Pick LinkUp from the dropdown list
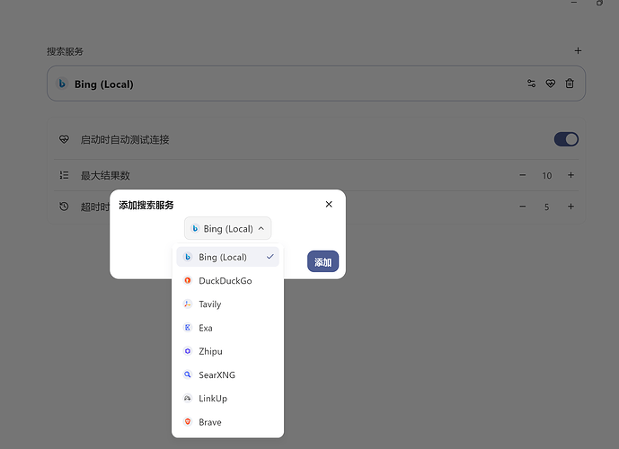Viewport: 619px width, 449px height. pyautogui.click(x=228, y=399)
